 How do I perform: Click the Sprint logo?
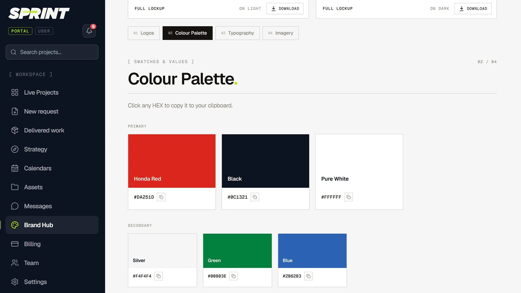point(39,13)
